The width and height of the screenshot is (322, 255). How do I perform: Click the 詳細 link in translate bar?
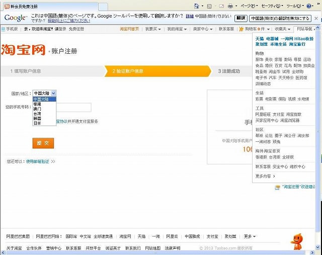tap(190, 16)
